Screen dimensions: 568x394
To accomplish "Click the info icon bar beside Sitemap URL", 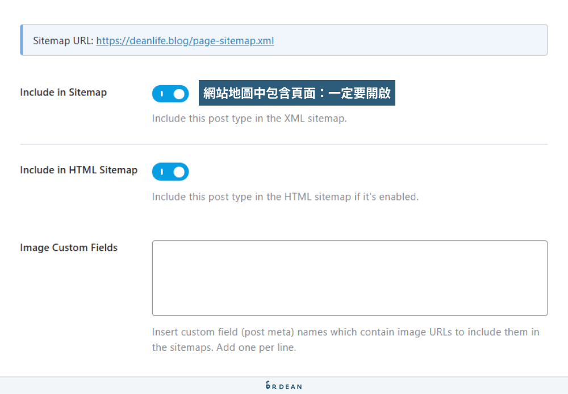I will [23, 40].
